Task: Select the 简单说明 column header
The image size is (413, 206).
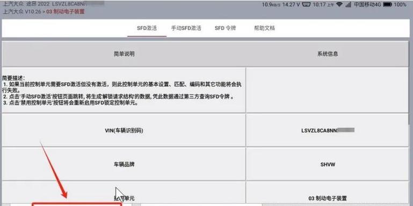Action: (x=124, y=54)
